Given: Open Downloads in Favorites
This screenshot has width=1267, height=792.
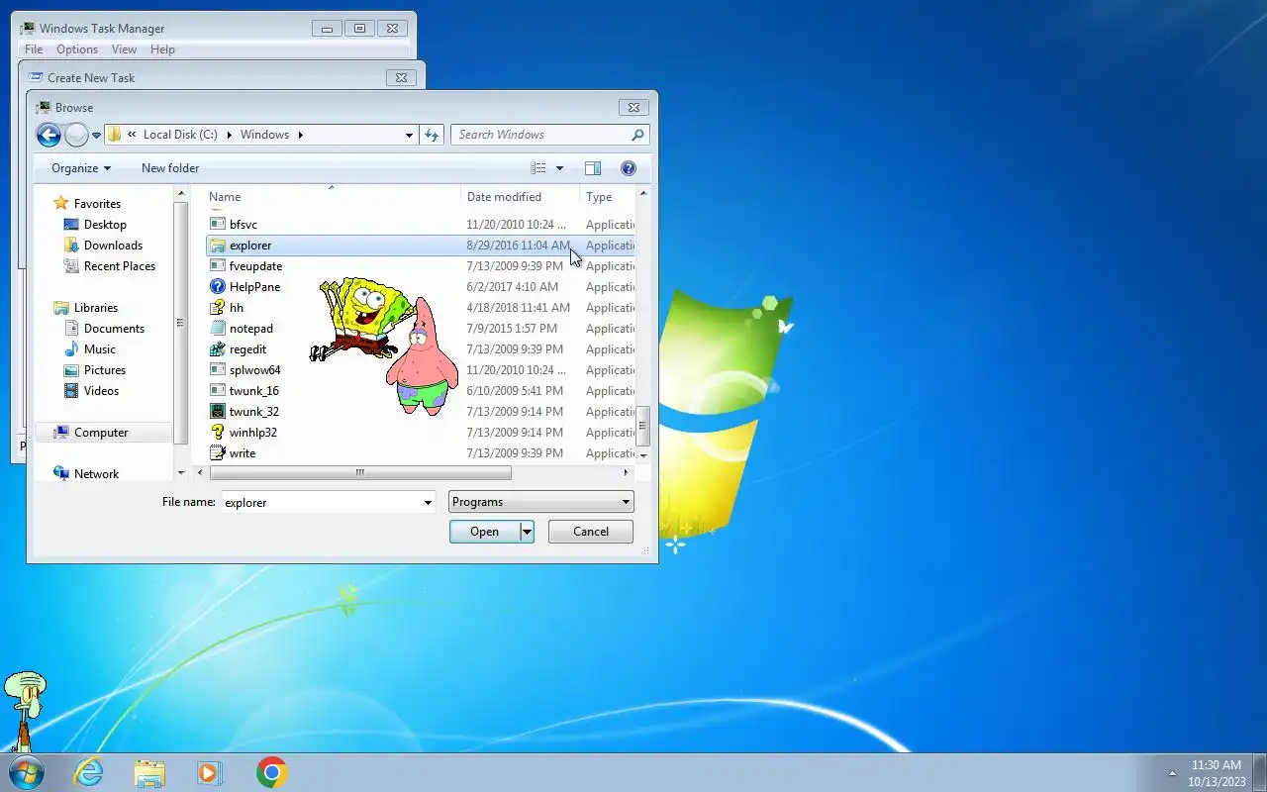Looking at the screenshot, I should coord(113,246).
